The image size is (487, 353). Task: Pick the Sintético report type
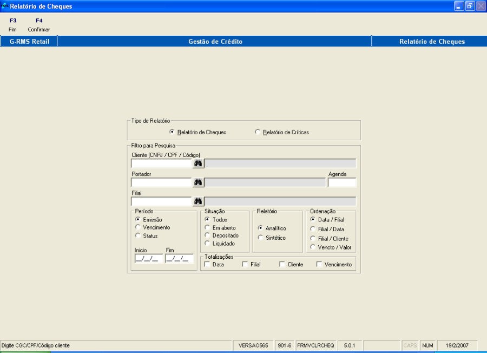(x=272, y=238)
